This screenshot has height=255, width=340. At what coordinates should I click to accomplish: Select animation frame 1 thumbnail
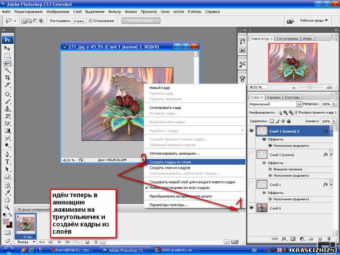tap(26, 224)
